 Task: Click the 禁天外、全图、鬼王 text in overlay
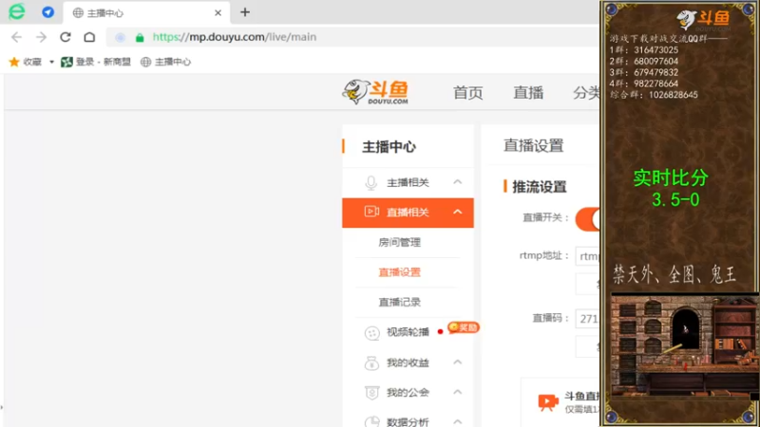point(674,274)
